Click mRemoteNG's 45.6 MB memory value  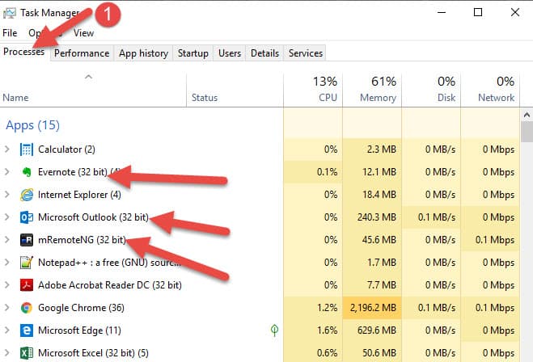379,240
